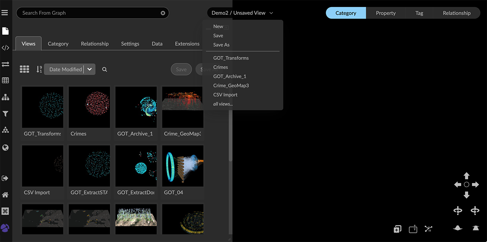Select Crime_GeoMap3 in the dropdown list
The width and height of the screenshot is (487, 242).
[231, 85]
